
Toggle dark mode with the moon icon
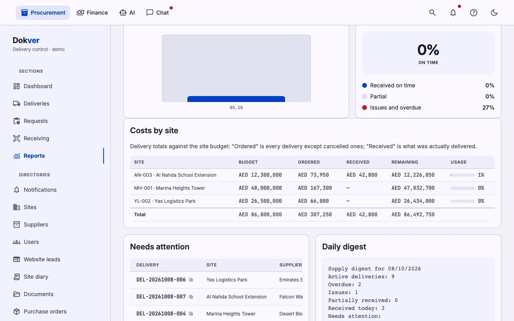point(494,13)
